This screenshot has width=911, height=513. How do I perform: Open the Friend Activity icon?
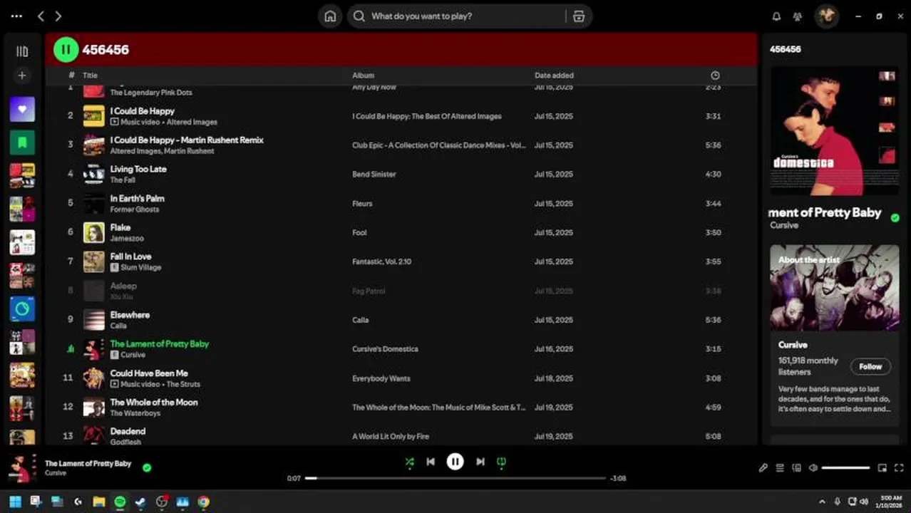point(798,16)
